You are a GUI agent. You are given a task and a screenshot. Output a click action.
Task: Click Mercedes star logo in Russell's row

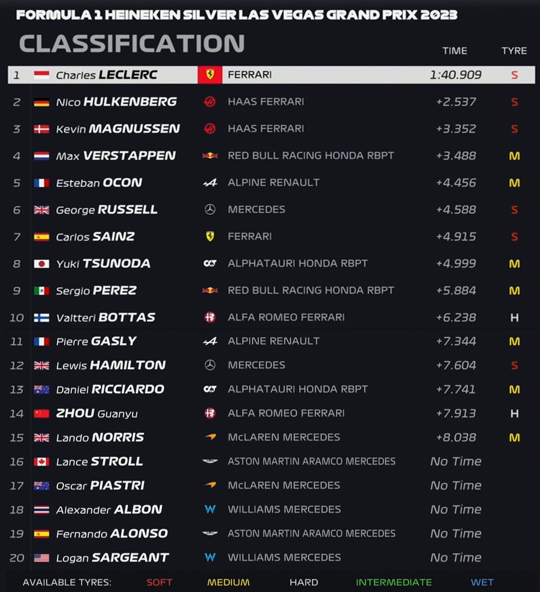[210, 210]
